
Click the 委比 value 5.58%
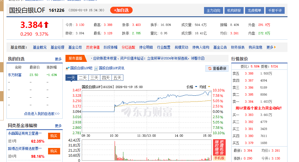tap(255, 66)
